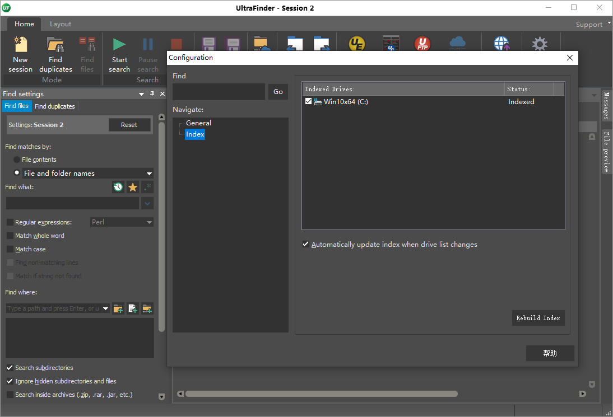Add network location with the network folder-plus icon

[147, 308]
